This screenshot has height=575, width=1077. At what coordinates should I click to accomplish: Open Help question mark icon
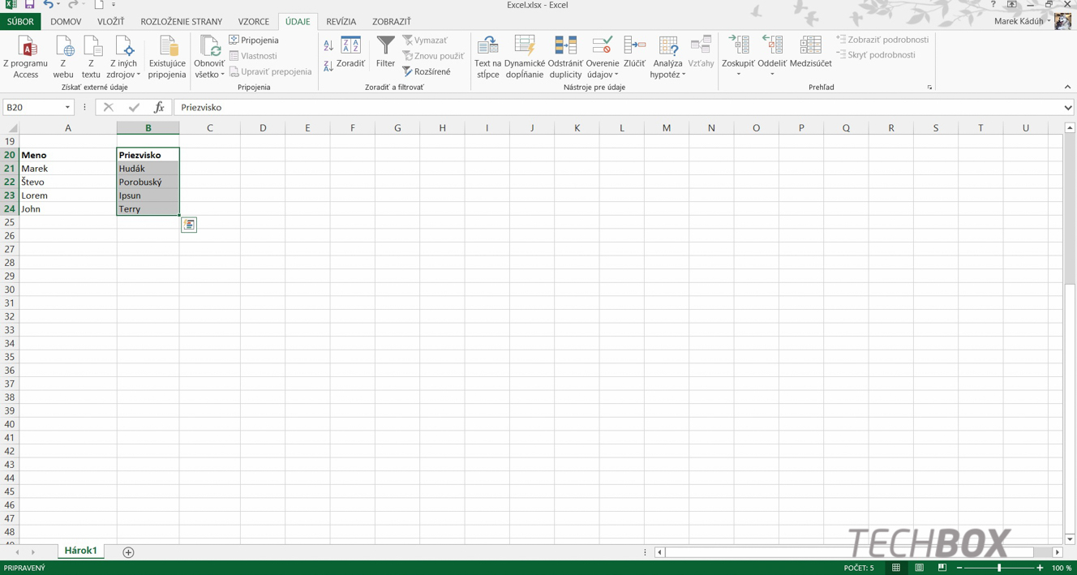(993, 5)
